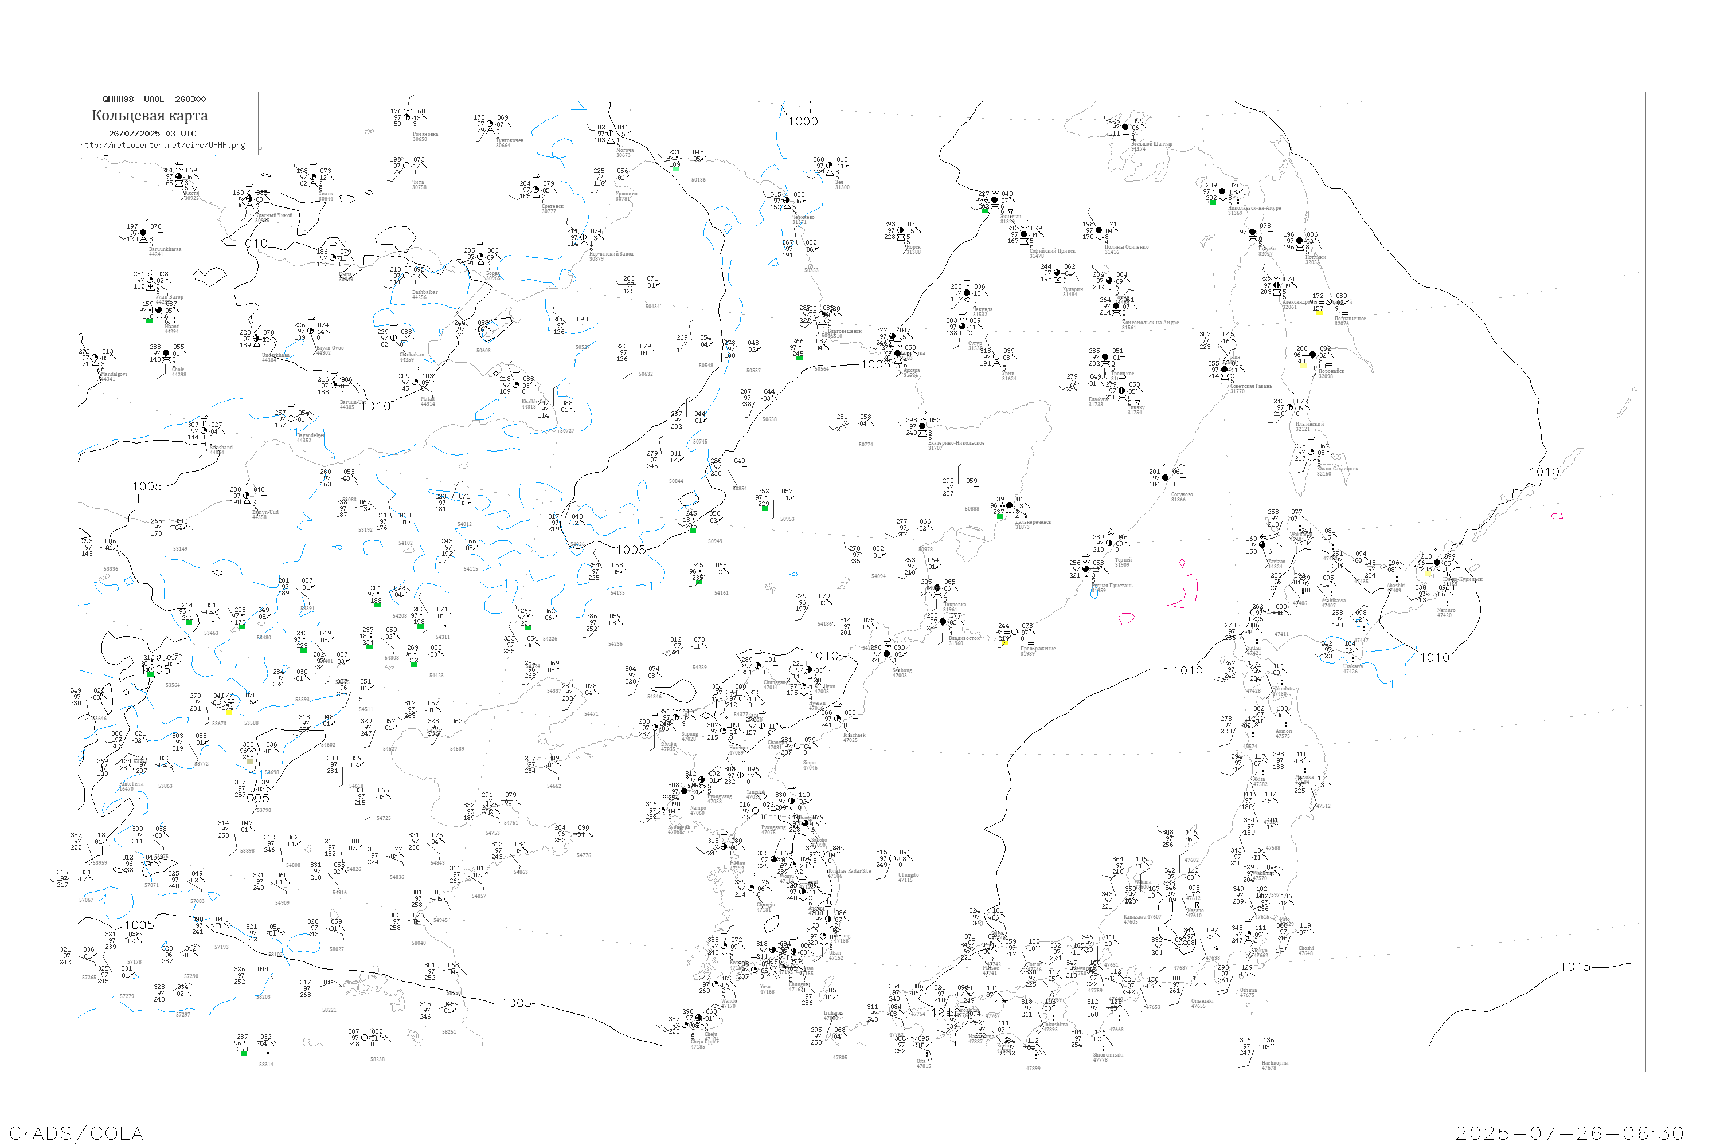Click the Южно-Сахалинск station circle symbol

[x=1311, y=453]
